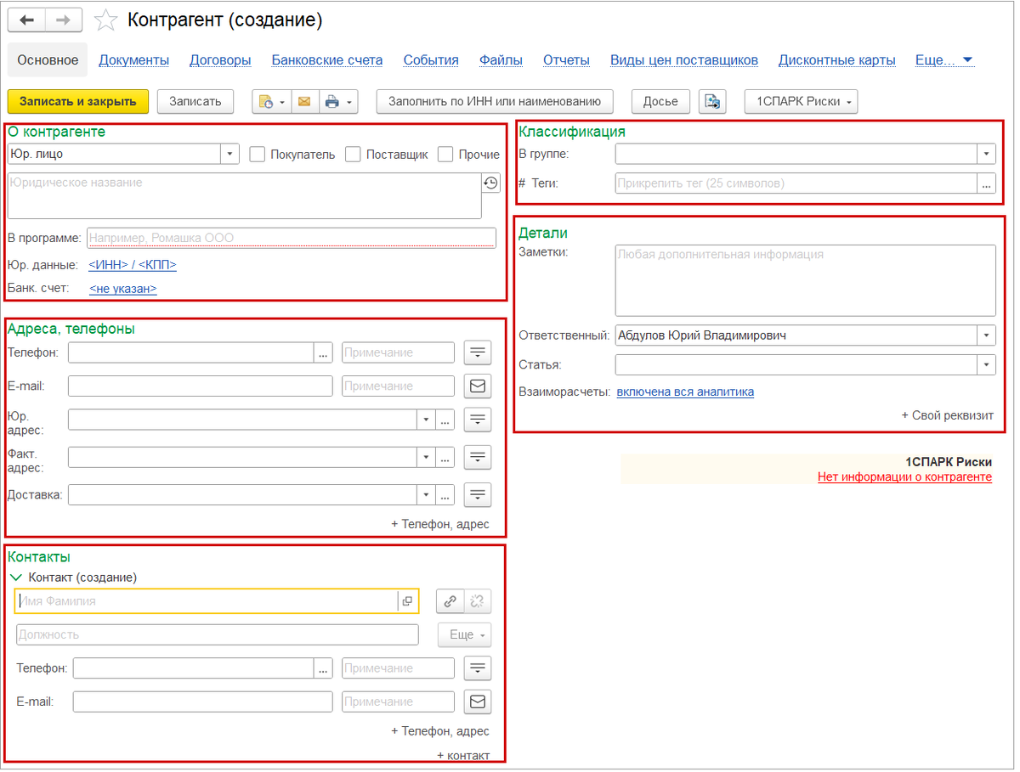The height and width of the screenshot is (772, 1020).
Task: Click Нет информации о контрагенте link
Action: [905, 477]
